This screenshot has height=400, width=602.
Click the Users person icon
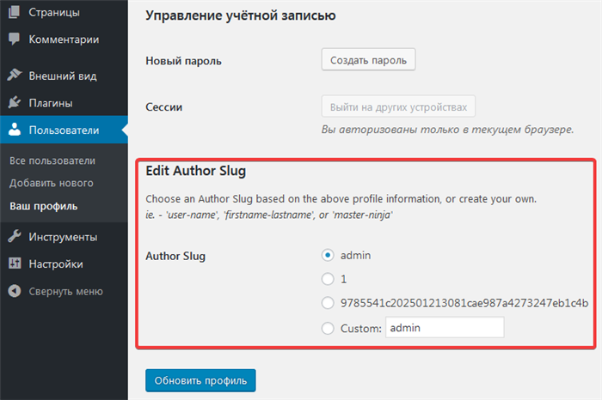click(15, 130)
